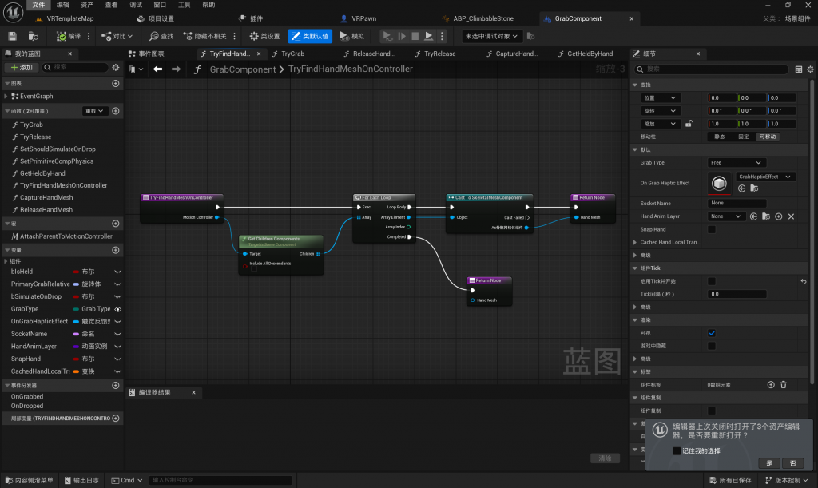Click the Compile (编译) toolbar button
This screenshot has height=488, width=818.
pyautogui.click(x=69, y=36)
